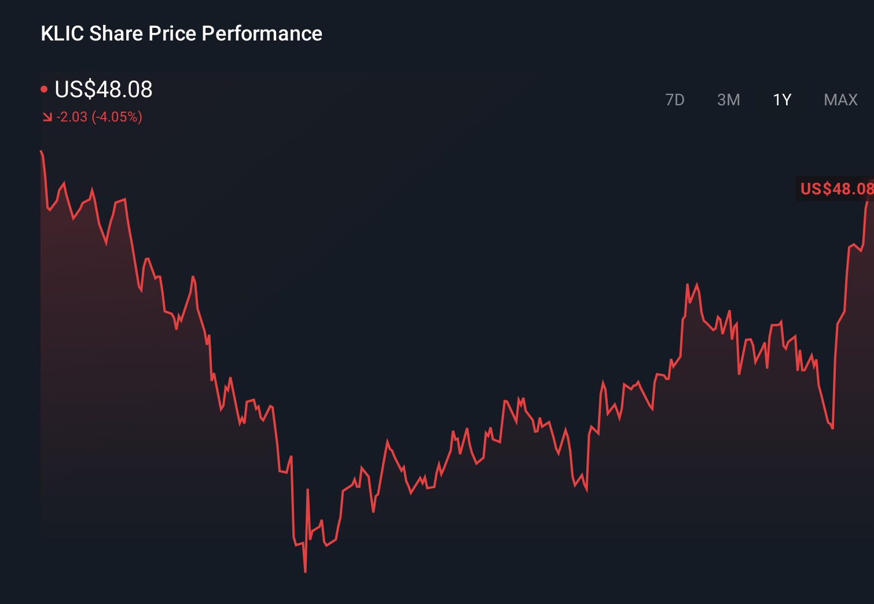Switch to the 7D time range
The height and width of the screenshot is (604, 874).
point(675,100)
